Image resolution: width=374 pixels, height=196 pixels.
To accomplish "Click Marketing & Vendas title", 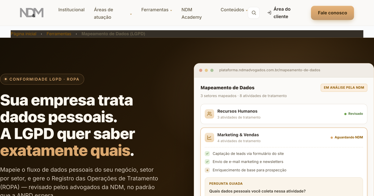I will coord(238,135).
